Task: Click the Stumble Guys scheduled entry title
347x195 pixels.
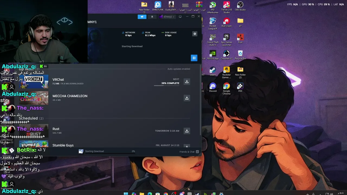Action: pos(63,145)
